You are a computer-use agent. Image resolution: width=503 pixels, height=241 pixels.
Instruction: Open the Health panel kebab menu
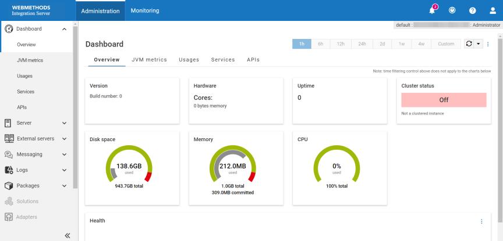pos(481,221)
